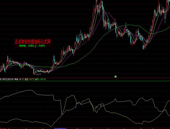
Task: Click the 单峰 66.27 value readout
Action: pos(19,79)
